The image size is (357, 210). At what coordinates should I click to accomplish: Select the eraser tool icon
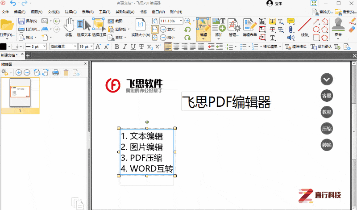[x=352, y=29]
